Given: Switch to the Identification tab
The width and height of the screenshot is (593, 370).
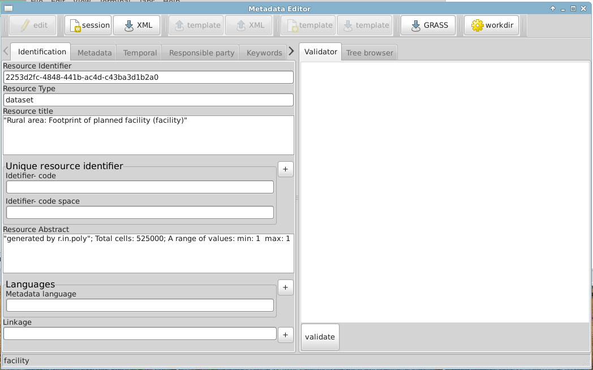Looking at the screenshot, I should point(41,52).
